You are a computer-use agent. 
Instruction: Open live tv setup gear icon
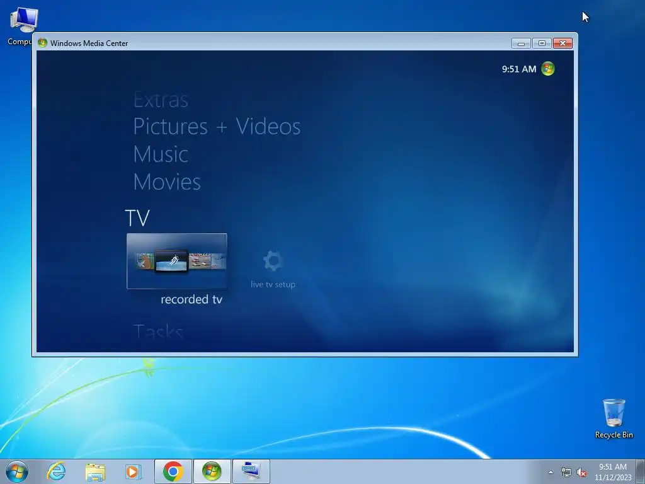click(273, 260)
